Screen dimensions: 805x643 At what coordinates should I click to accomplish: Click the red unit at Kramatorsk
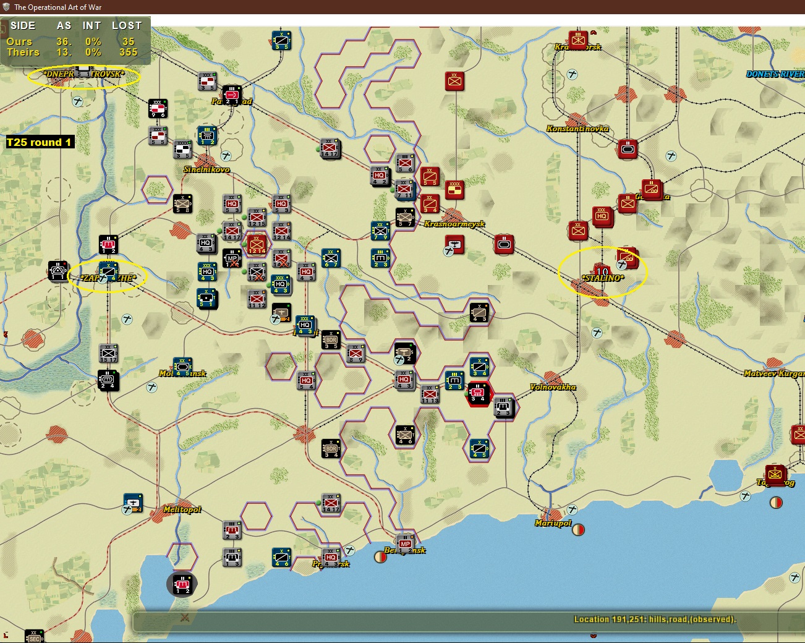point(578,40)
